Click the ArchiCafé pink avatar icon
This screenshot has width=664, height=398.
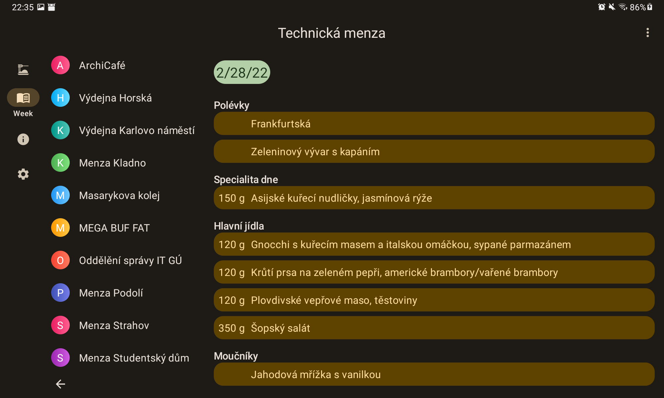(60, 65)
